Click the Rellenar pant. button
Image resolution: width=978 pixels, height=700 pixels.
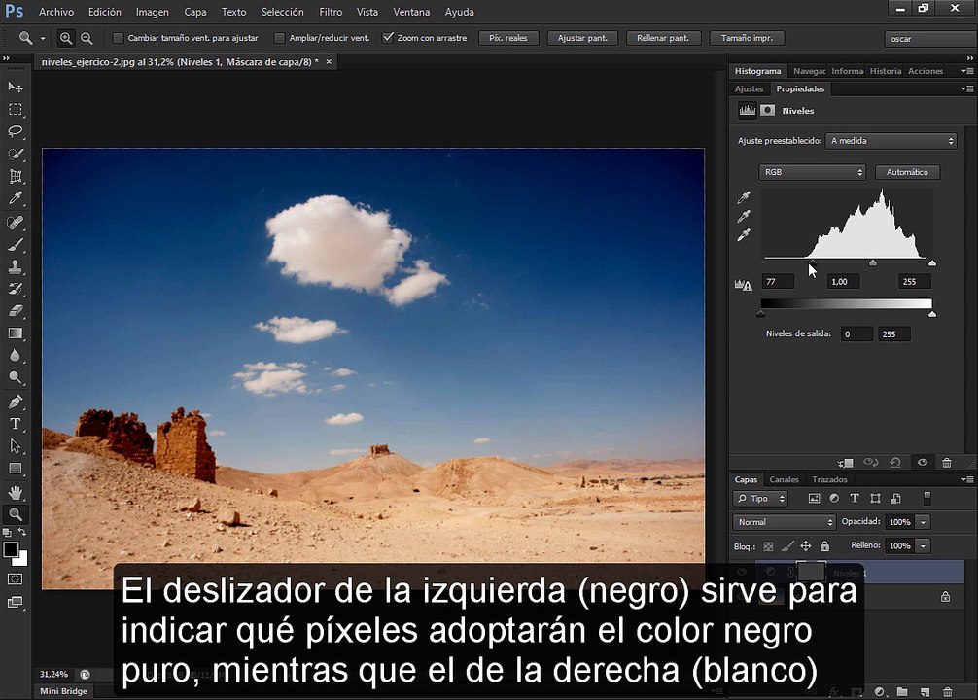[x=663, y=38]
